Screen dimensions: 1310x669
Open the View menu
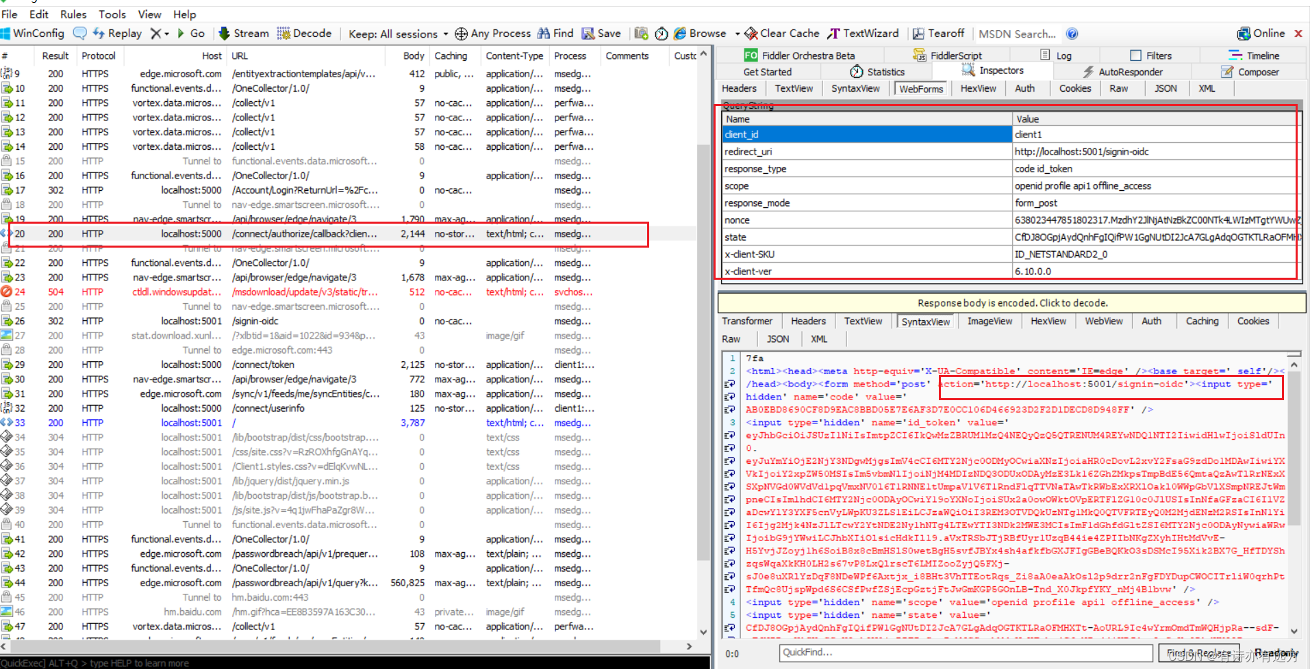(149, 14)
